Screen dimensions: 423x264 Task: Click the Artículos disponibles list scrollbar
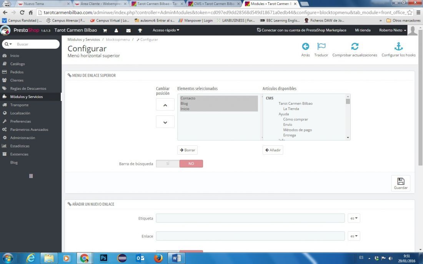click(x=348, y=117)
